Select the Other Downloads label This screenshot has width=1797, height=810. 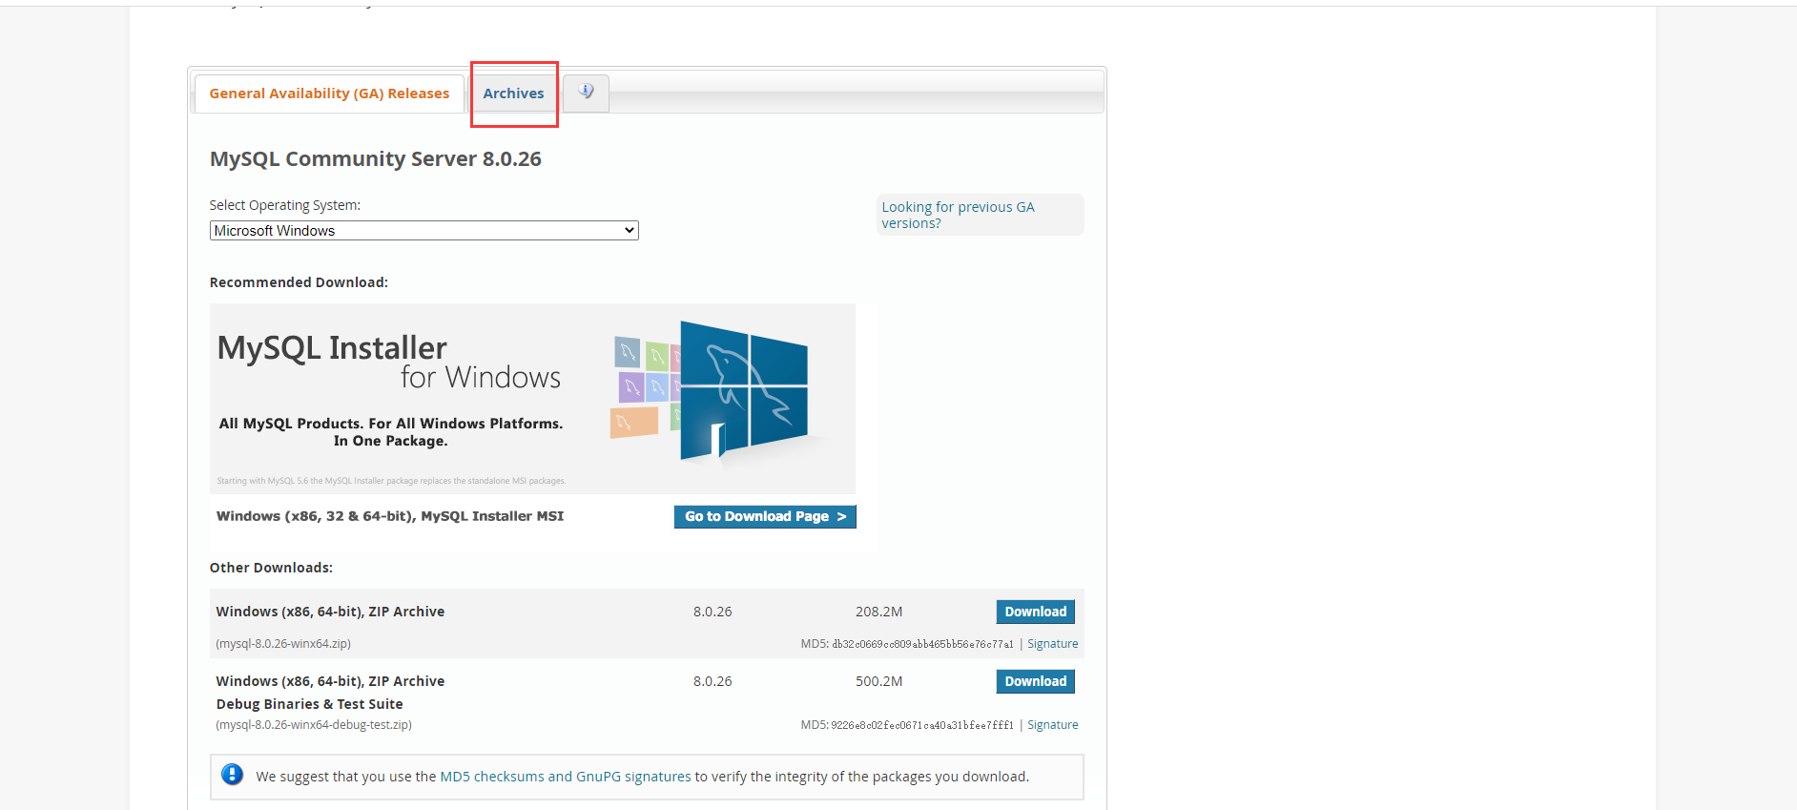tap(271, 568)
